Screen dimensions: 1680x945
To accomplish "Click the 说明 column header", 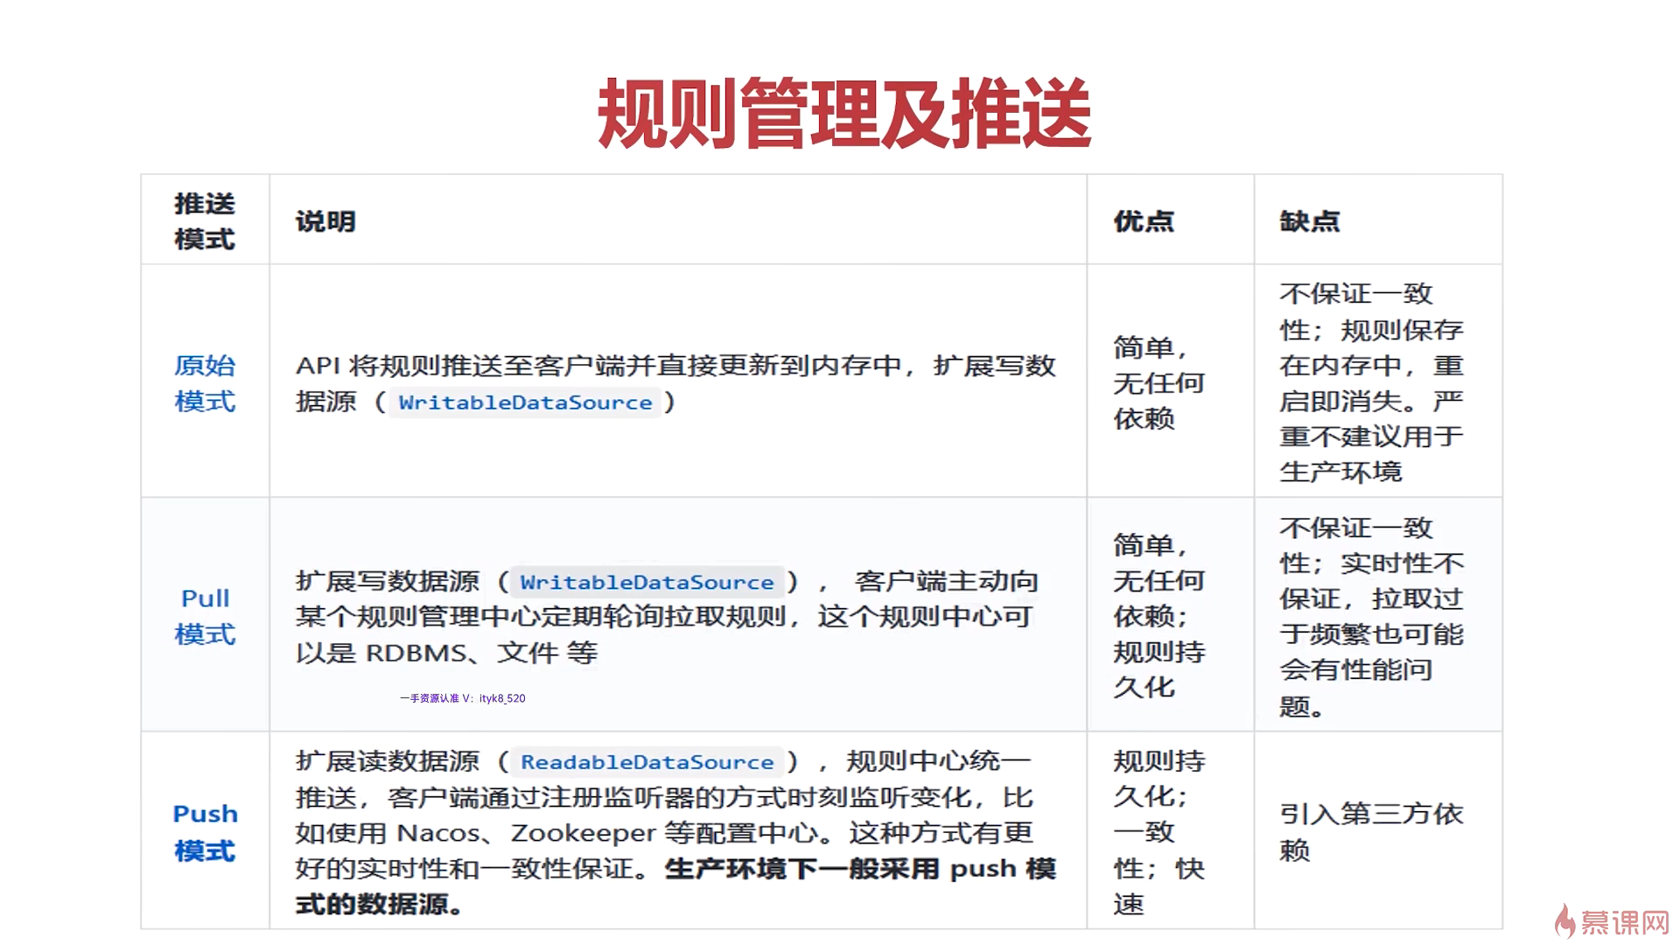I will [325, 221].
